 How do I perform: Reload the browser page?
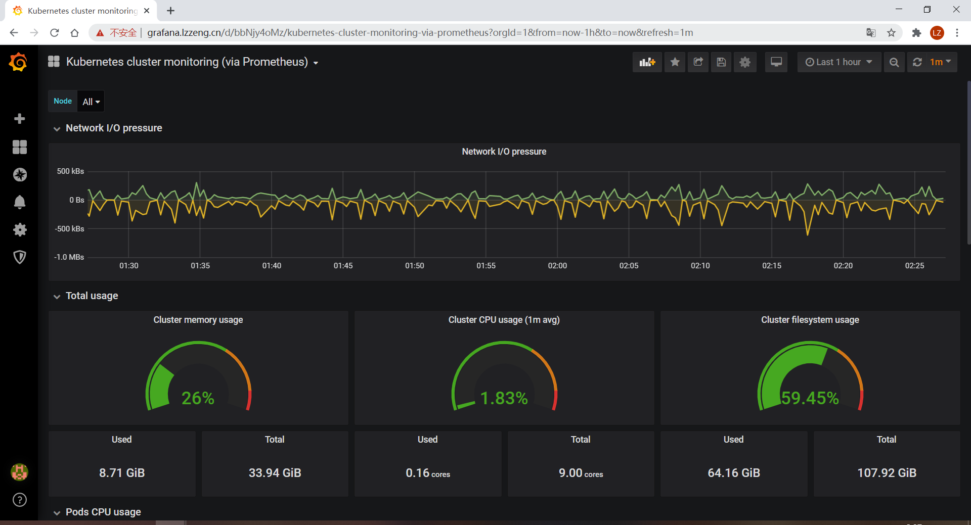(55, 33)
